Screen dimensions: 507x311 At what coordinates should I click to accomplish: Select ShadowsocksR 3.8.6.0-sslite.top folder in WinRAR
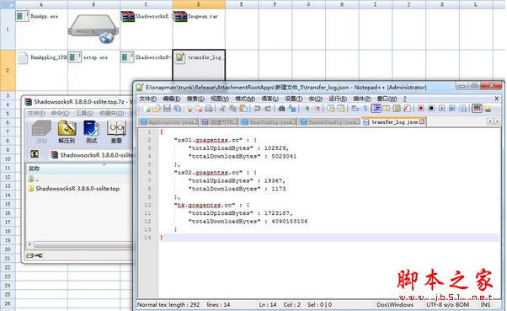pos(74,188)
